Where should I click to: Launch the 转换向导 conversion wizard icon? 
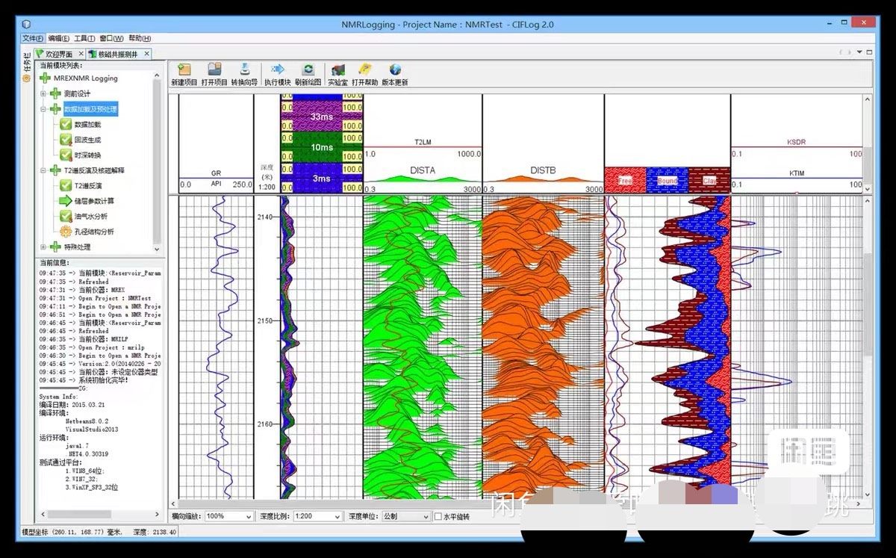(244, 70)
